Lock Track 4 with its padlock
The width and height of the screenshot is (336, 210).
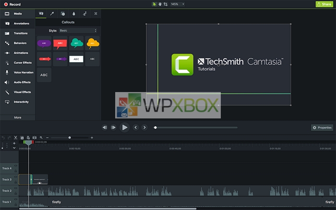pyautogui.click(x=16, y=171)
